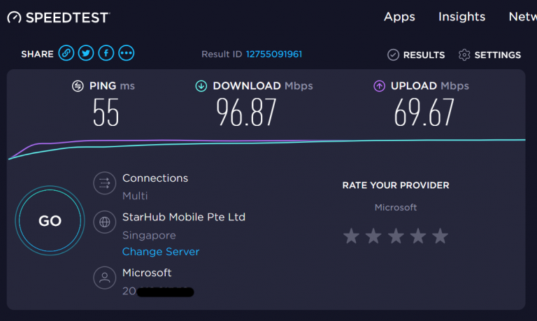
Task: Open the Insights menu
Action: 461,17
